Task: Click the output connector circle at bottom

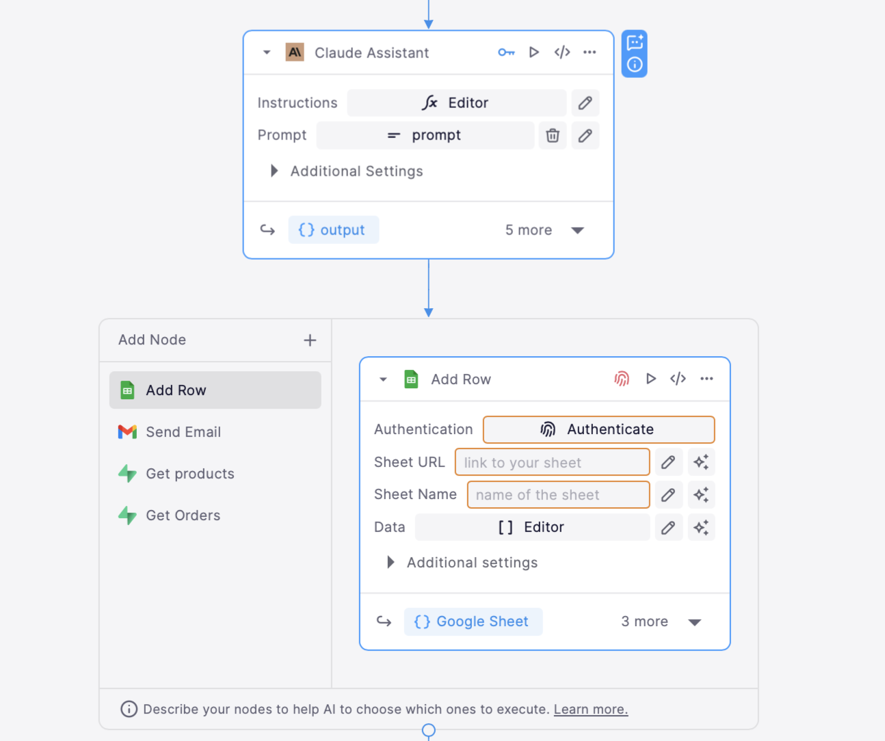Action: tap(429, 731)
